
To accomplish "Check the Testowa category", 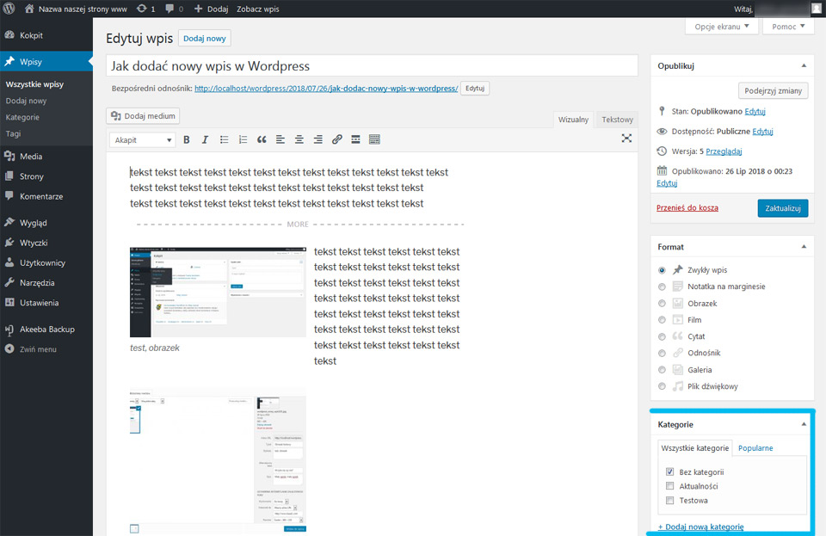I will [x=669, y=500].
